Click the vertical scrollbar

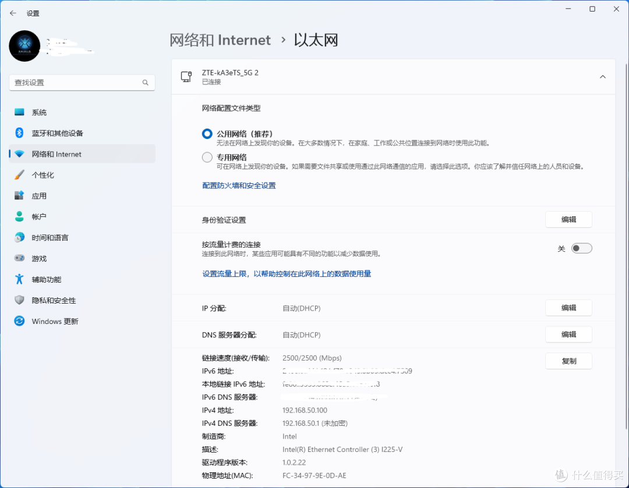(626, 245)
